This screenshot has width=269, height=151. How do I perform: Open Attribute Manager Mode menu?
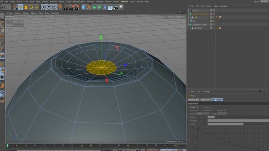click(x=193, y=91)
